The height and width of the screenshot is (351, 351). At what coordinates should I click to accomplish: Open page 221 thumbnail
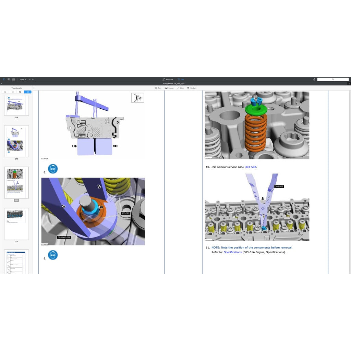coord(16,223)
